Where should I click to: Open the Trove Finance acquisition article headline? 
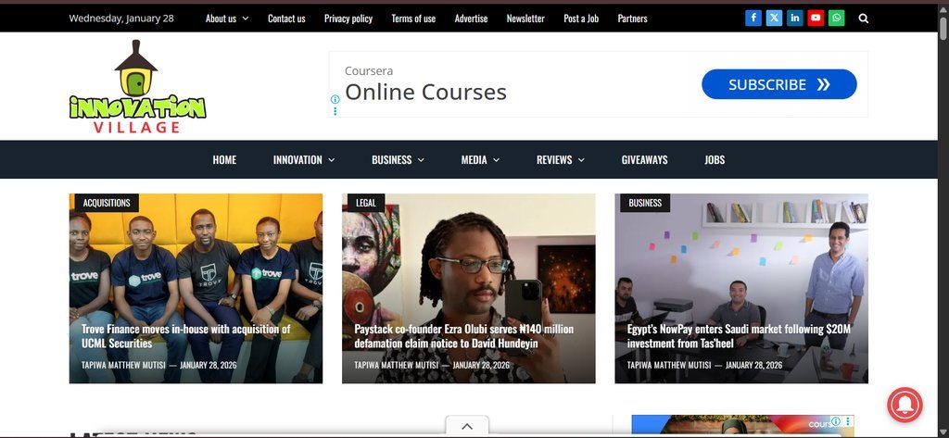coord(185,336)
